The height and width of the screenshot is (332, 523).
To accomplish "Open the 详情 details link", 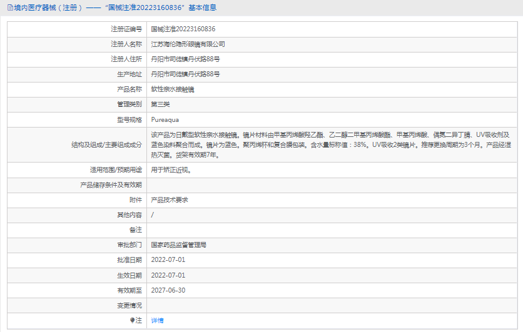I will pyautogui.click(x=157, y=320).
